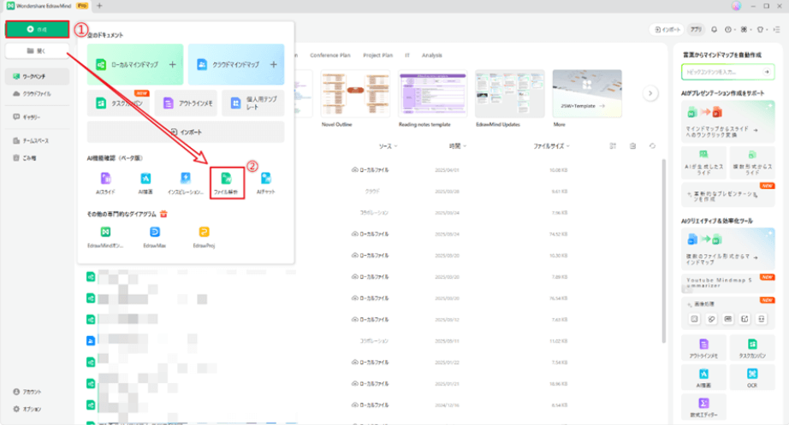Switch to the Conference Plan template tab
Image resolution: width=789 pixels, height=425 pixels.
[x=330, y=56]
